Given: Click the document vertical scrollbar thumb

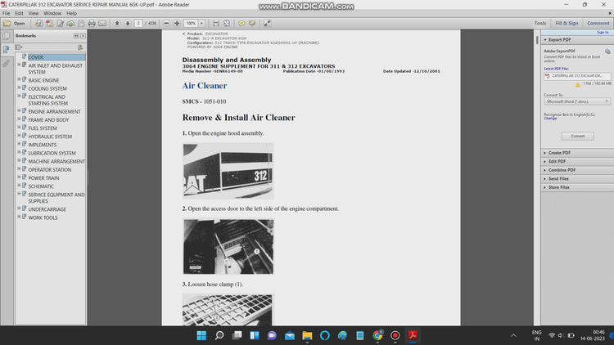Looking at the screenshot, I should pos(537,39).
